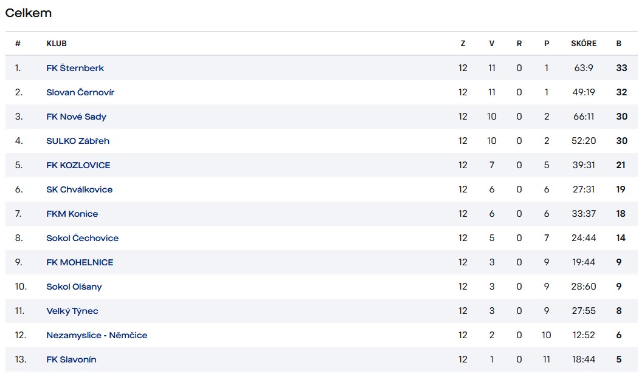Click the SKÓRE column header

584,44
